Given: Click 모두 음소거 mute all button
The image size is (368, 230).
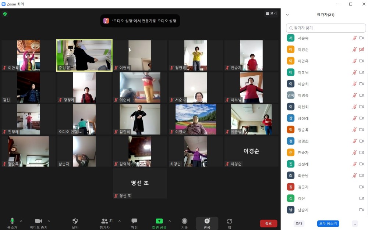Looking at the screenshot, I should point(328,223).
